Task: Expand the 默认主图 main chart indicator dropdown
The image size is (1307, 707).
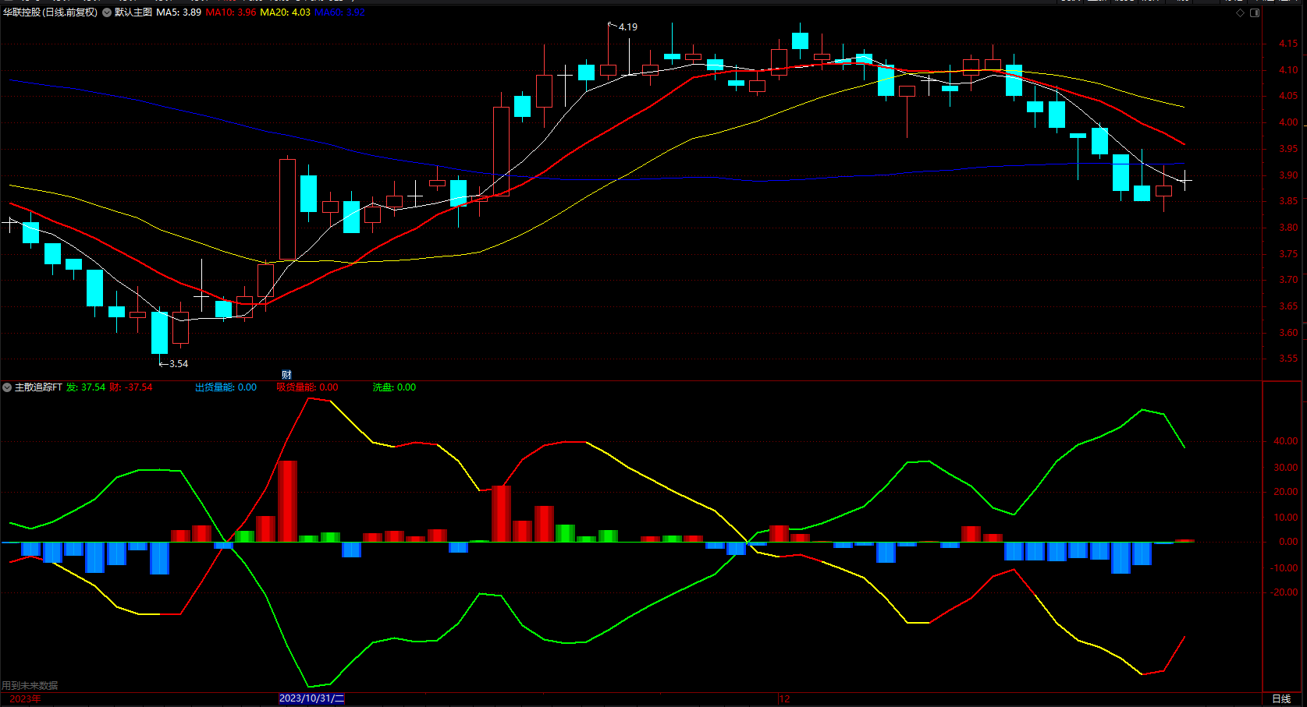Action: tap(107, 12)
